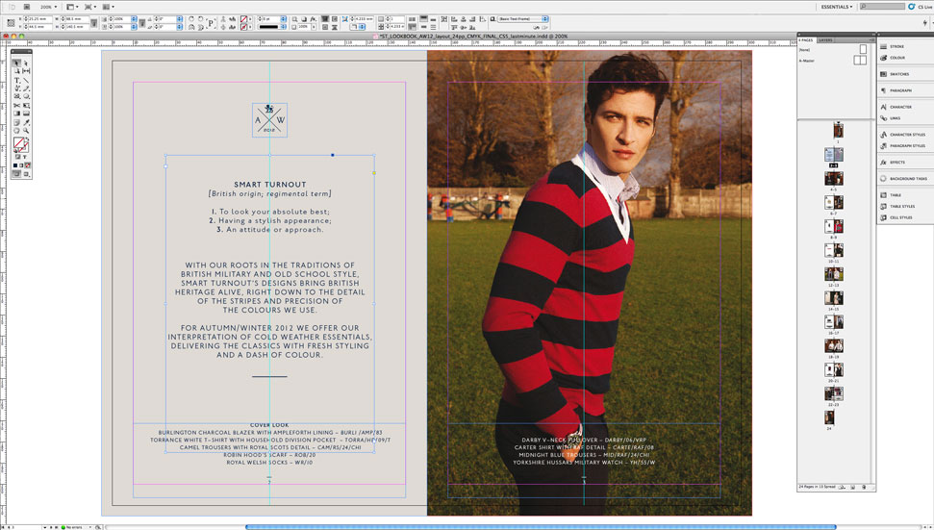Open the Screen Mode dropdown in application bar
This screenshot has height=530, width=934.
[x=90, y=7]
